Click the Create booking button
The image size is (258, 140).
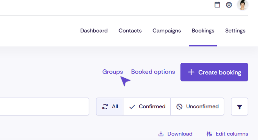(x=214, y=72)
